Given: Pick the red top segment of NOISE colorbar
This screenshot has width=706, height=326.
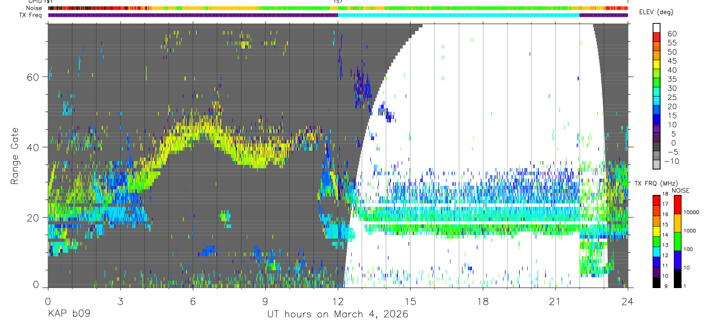Looking at the screenshot, I should pos(677,204).
